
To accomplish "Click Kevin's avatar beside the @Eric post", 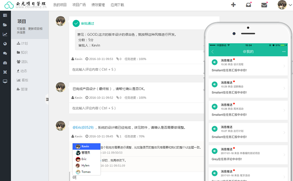I will click(60, 126).
